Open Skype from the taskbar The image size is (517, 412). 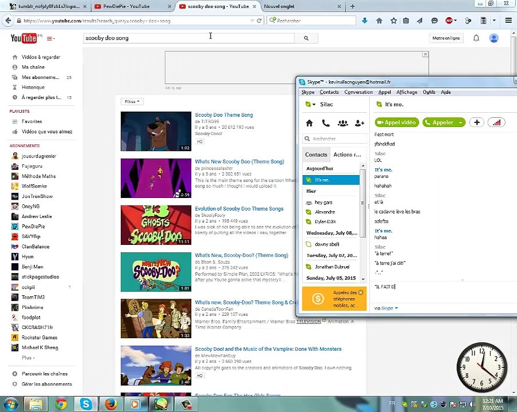(x=86, y=404)
